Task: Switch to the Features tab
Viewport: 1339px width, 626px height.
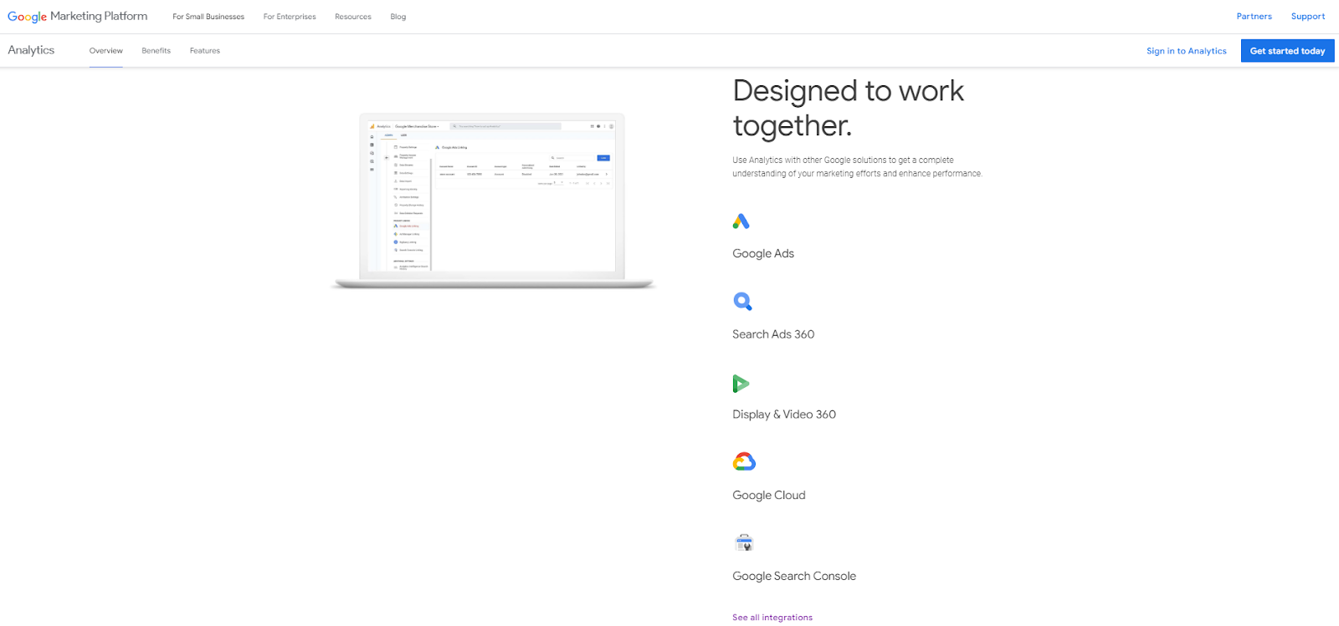Action: (x=205, y=51)
